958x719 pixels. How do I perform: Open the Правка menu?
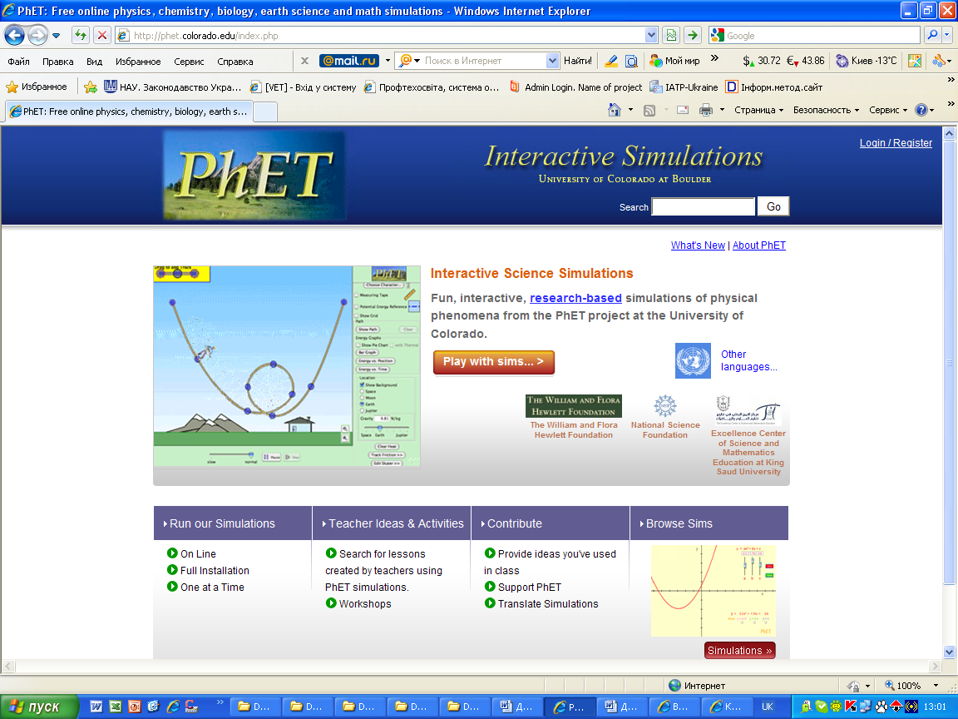click(58, 61)
